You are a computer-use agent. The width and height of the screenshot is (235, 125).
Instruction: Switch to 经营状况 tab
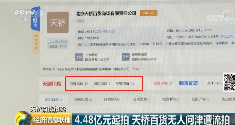[171, 99]
